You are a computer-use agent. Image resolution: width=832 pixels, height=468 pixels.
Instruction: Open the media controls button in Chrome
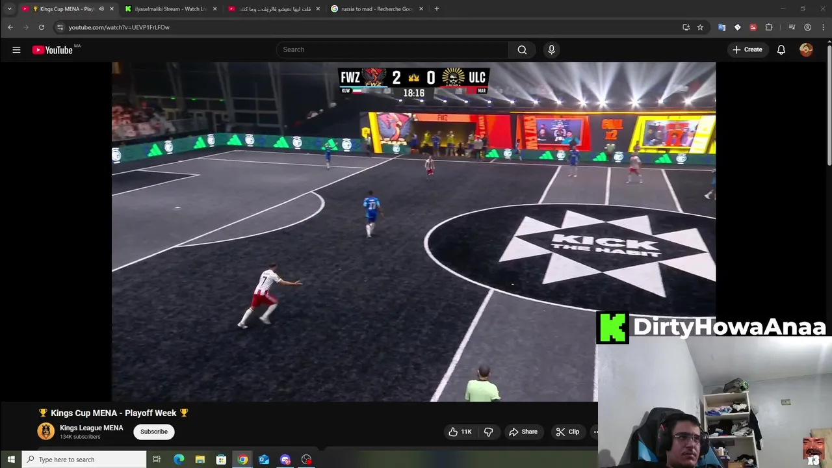pos(792,27)
